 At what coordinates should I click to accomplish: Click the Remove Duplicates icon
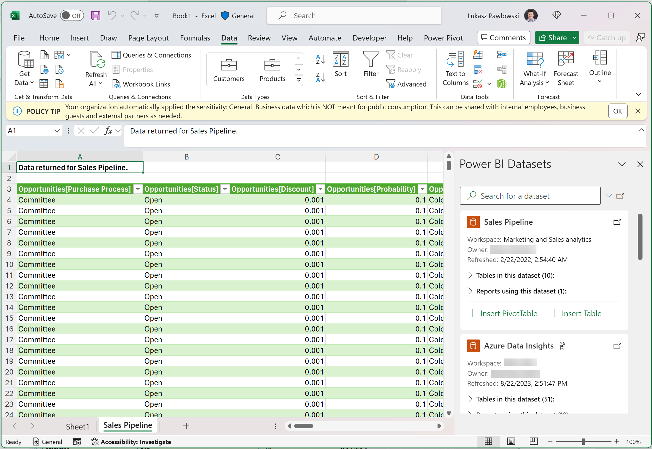tap(478, 69)
